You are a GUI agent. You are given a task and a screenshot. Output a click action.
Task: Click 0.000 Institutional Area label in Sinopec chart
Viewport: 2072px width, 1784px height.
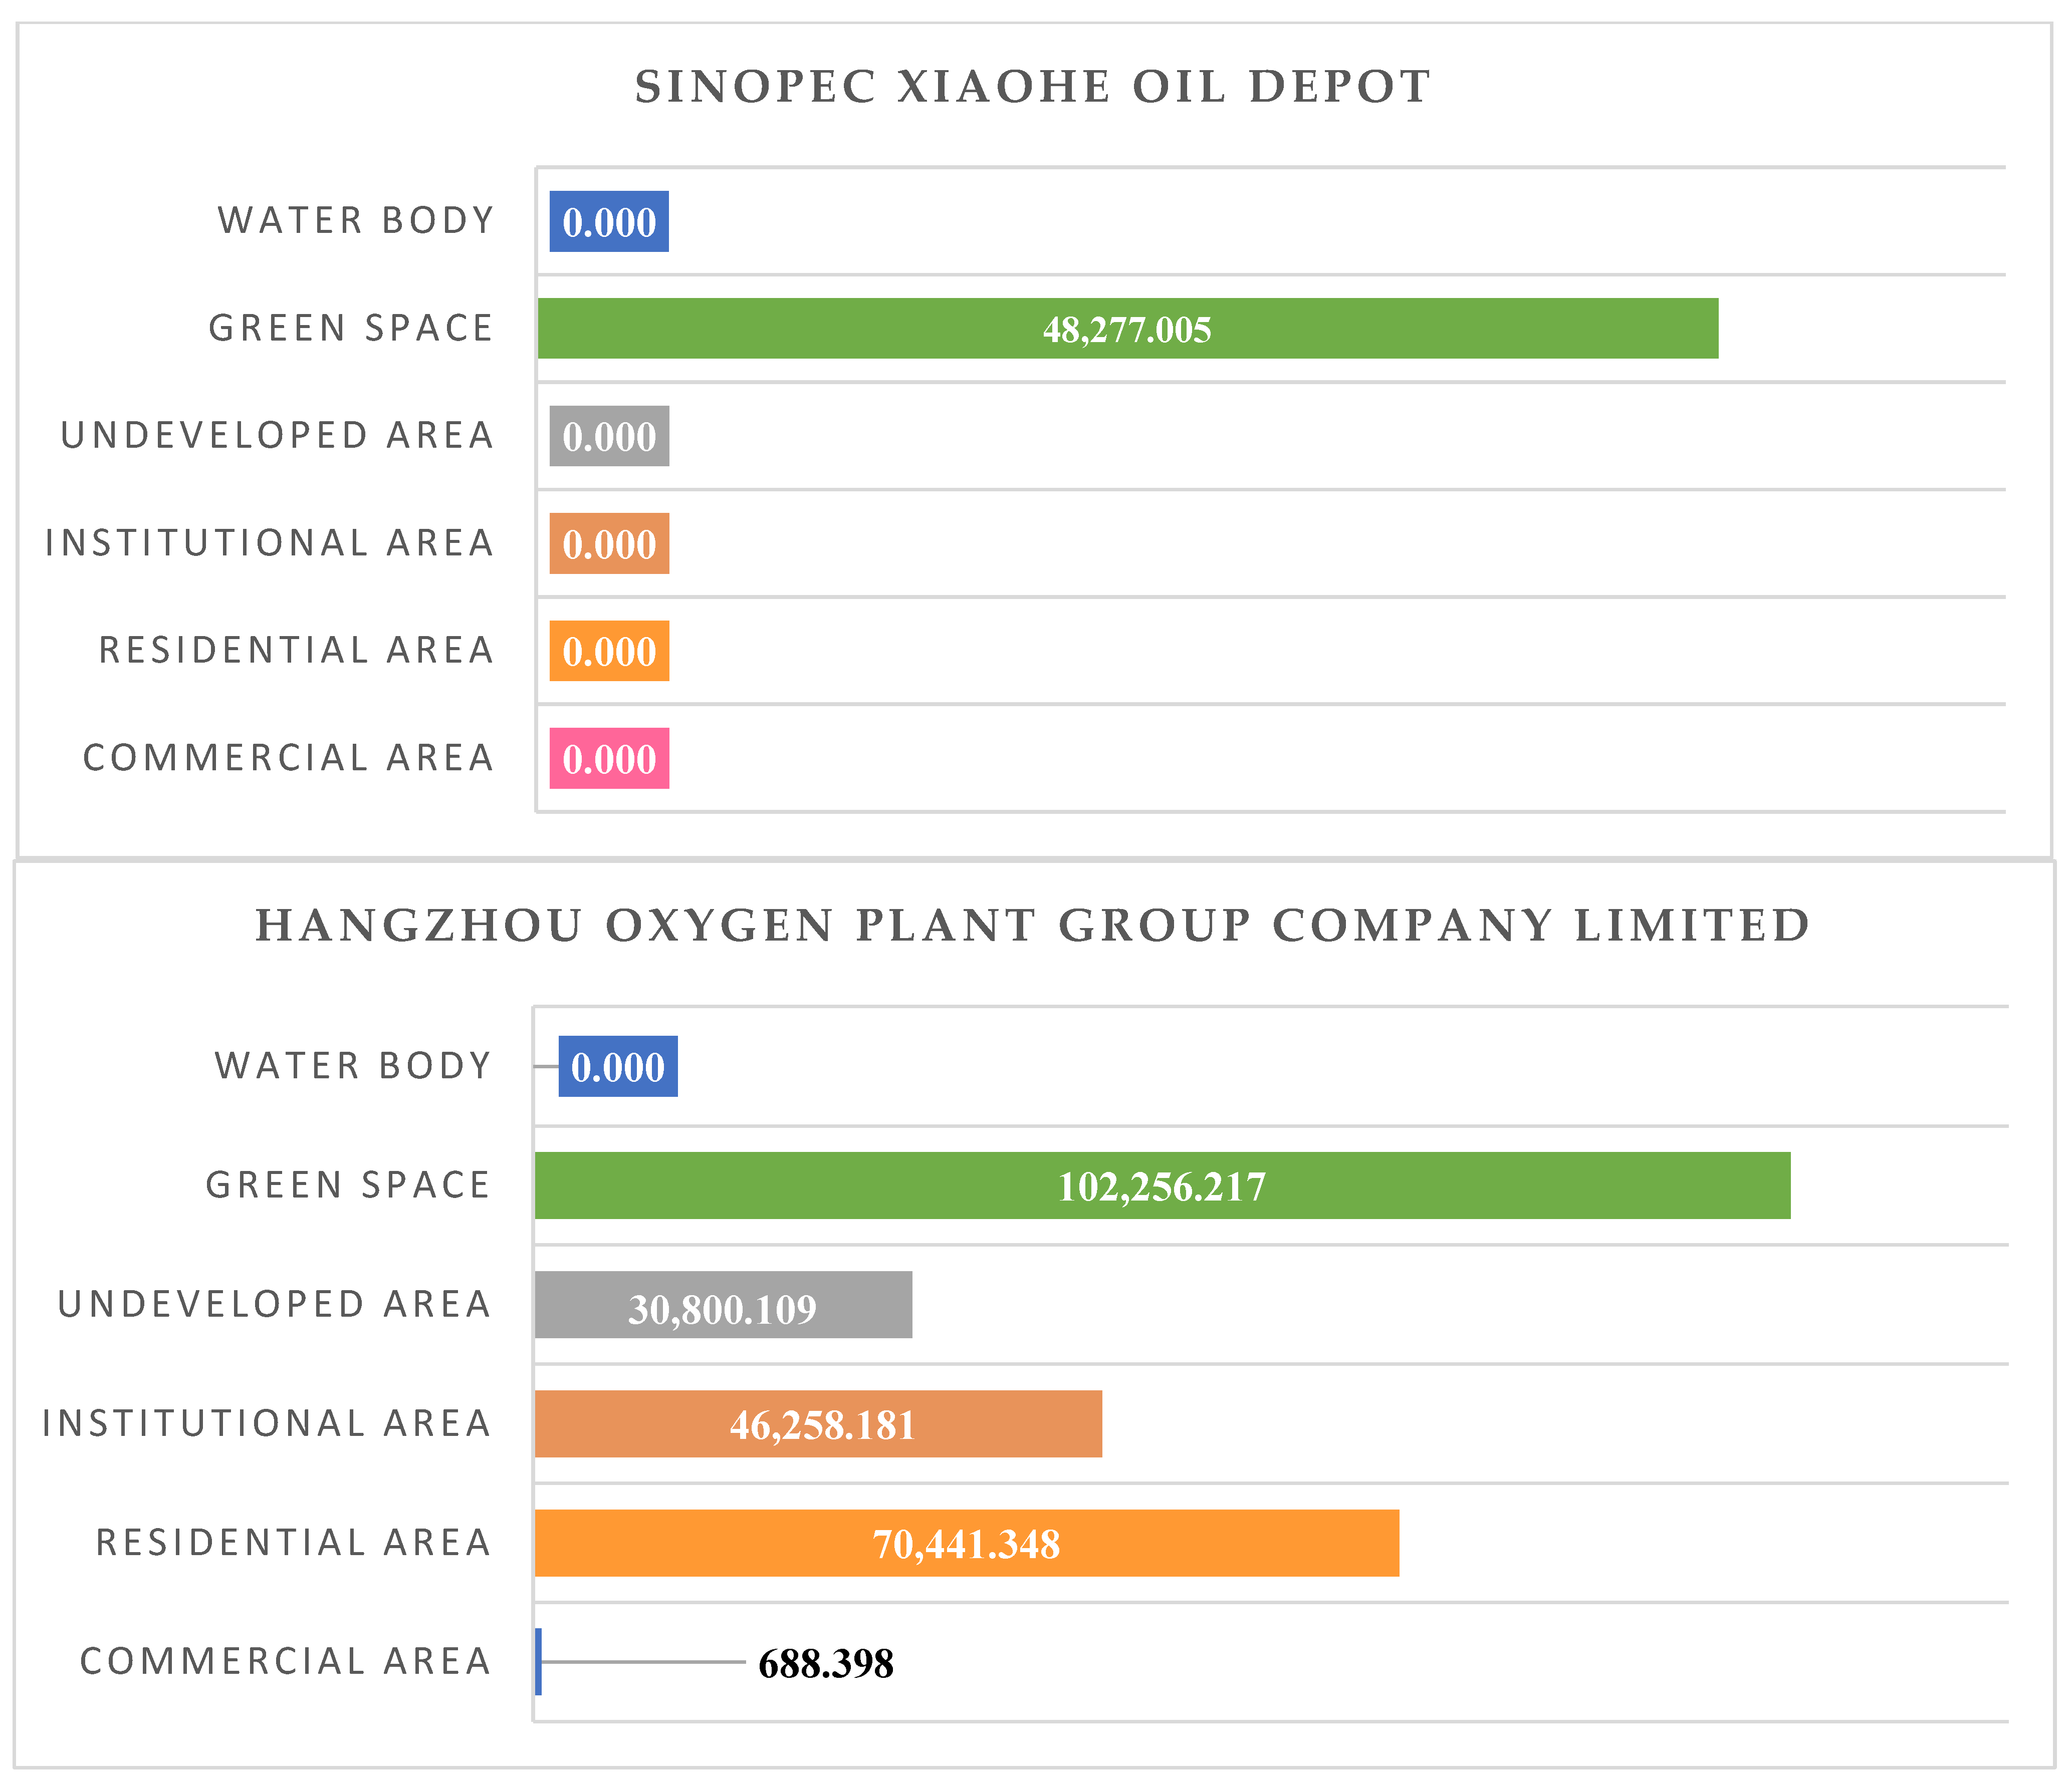[609, 544]
